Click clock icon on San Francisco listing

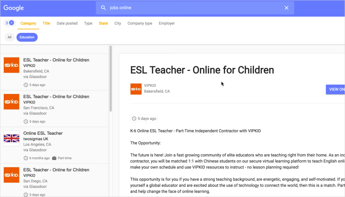pos(26,122)
